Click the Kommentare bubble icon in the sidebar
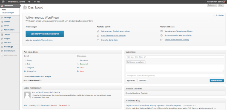Viewport: 227px width, 110px height. coord(2,30)
